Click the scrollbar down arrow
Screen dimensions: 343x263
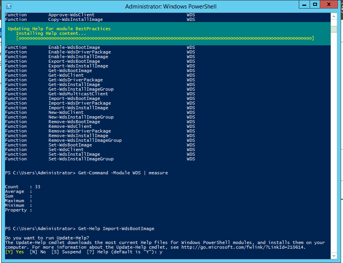click(x=333, y=256)
